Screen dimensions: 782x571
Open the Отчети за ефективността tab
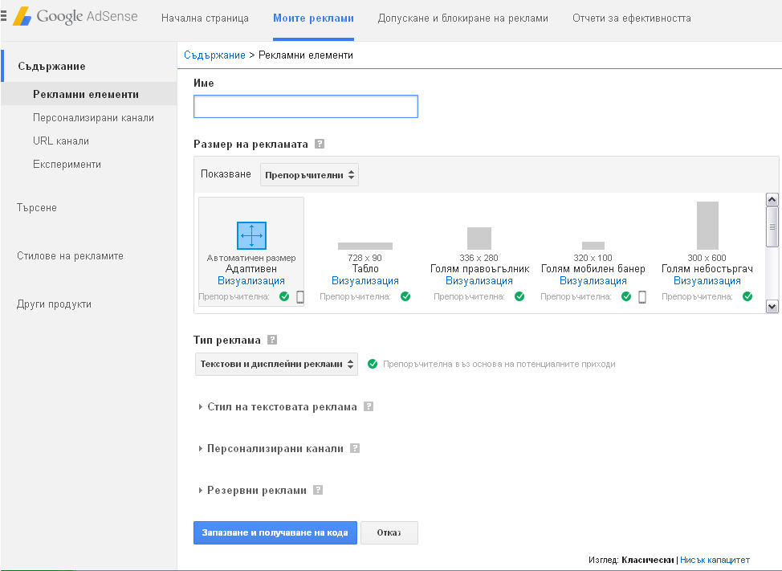pyautogui.click(x=631, y=18)
